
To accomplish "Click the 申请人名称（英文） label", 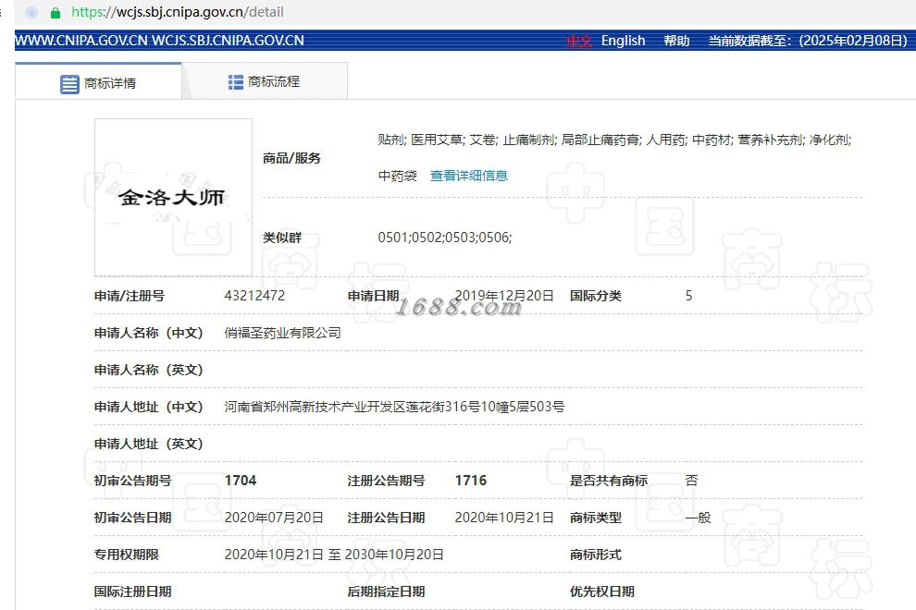I will (149, 370).
